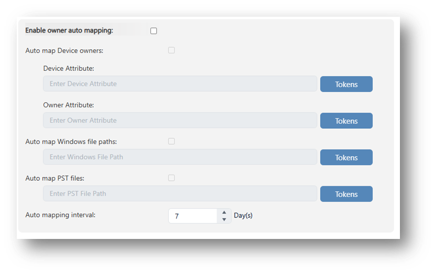Select the Enter PST File Path field
Image resolution: width=434 pixels, height=273 pixels.
(180, 194)
